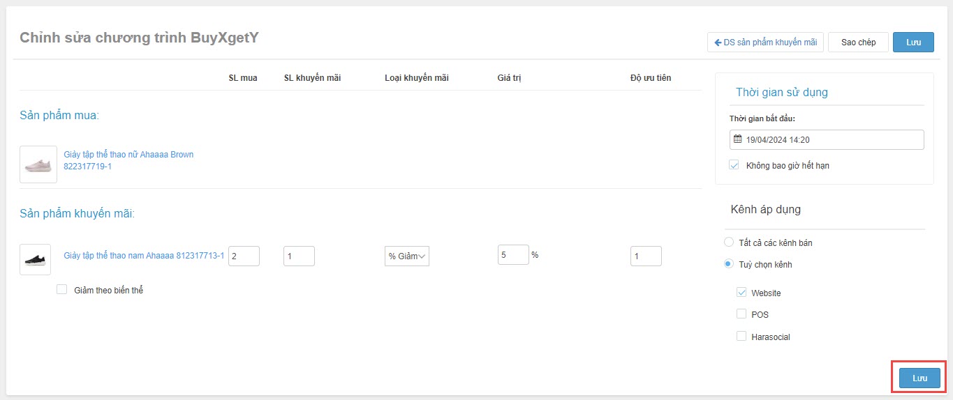953x400 pixels.
Task: Select 'Tuỳ chọn kênh' radio option
Action: 729,264
